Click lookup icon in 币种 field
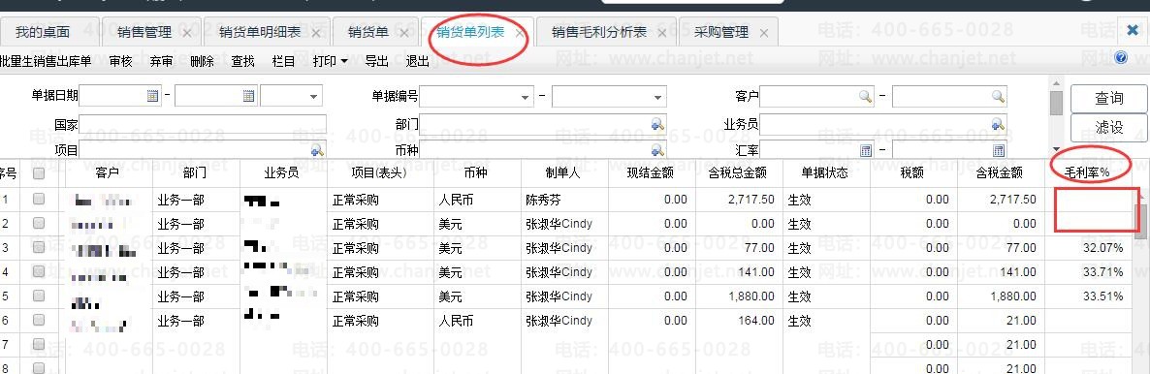Viewport: 1150px width, 374px height. [x=657, y=150]
